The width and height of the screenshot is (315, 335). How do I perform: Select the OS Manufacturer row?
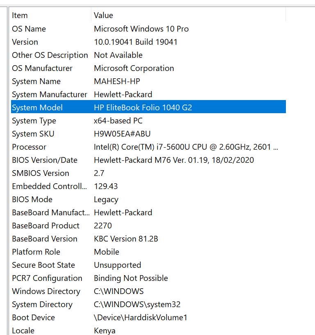(x=148, y=68)
